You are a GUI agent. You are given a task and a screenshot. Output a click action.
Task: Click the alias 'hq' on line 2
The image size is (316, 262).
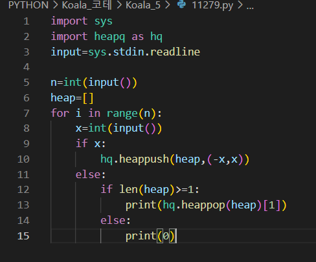(x=156, y=37)
